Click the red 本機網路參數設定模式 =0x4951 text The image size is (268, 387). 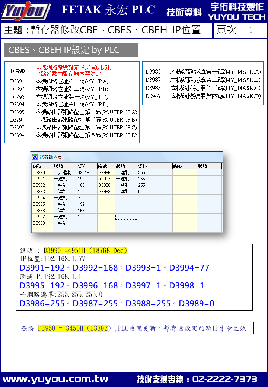pos(74,67)
